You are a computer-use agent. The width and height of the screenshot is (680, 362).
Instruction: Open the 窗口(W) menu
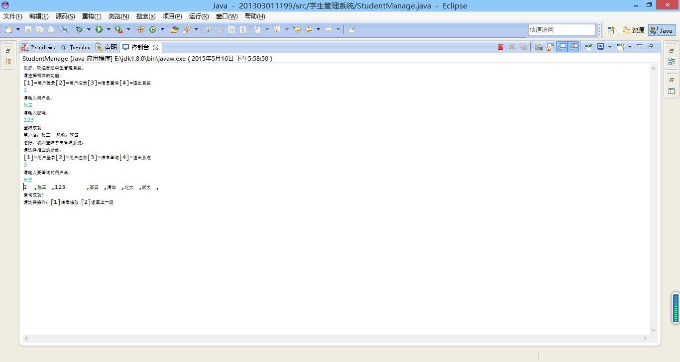(227, 16)
